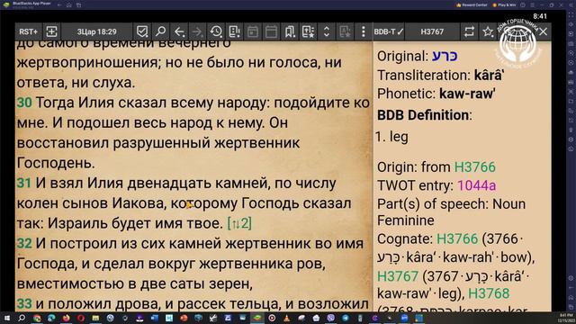Click BlueStacks Play & Win
Screen dimensions: 576x324
[505, 5]
